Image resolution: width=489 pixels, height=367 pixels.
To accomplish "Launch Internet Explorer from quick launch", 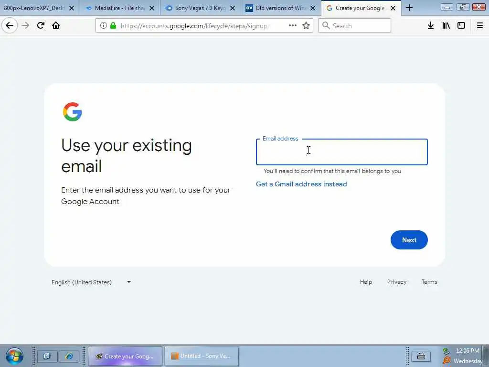I will (x=69, y=356).
